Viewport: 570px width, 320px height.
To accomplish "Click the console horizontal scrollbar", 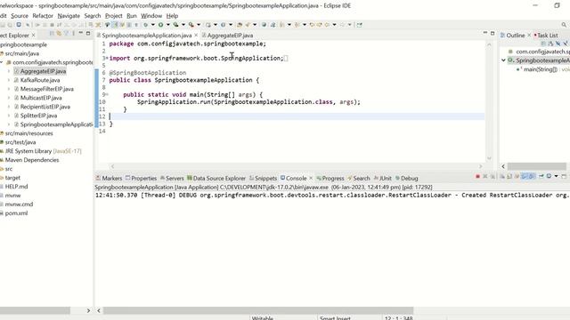I will 258,310.
